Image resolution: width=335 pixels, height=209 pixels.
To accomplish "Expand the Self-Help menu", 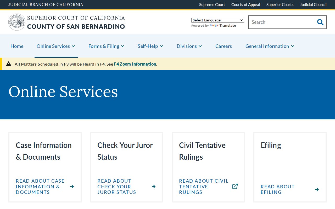I will (150, 46).
